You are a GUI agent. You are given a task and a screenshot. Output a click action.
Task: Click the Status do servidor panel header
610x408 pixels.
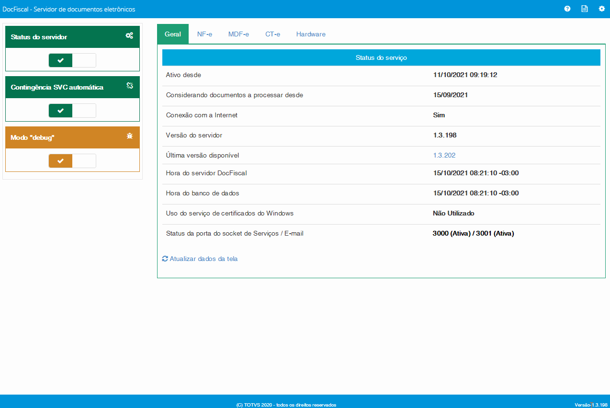coord(72,37)
